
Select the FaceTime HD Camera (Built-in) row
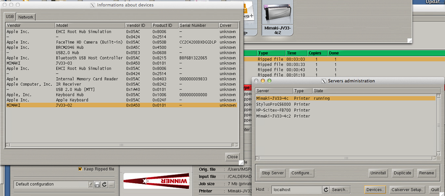122,42
